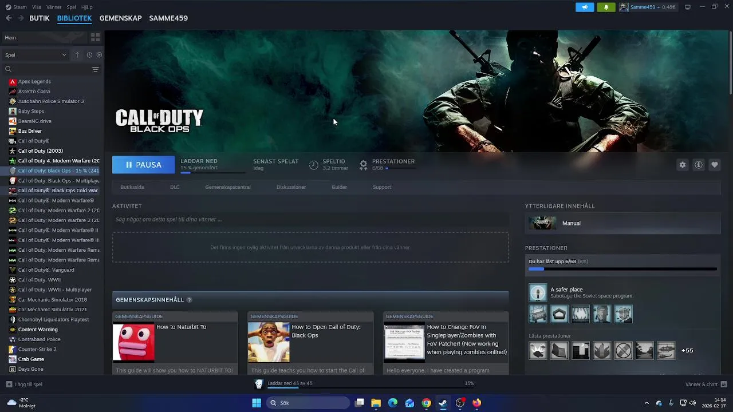Show the +55 more locked achievements
733x412 pixels.
pos(687,350)
